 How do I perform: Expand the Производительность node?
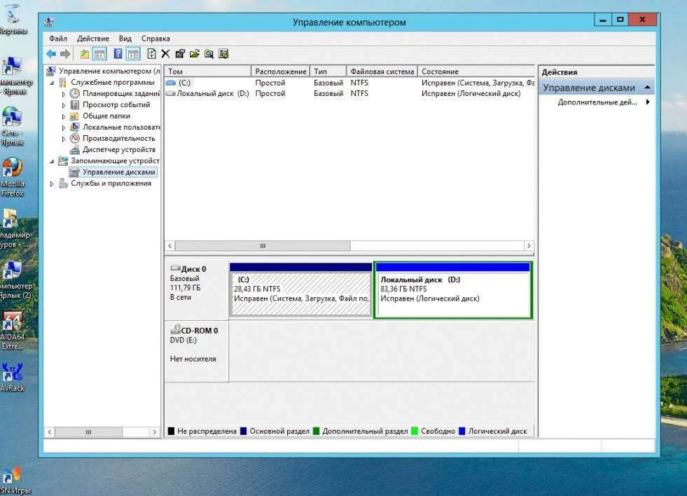click(x=64, y=139)
